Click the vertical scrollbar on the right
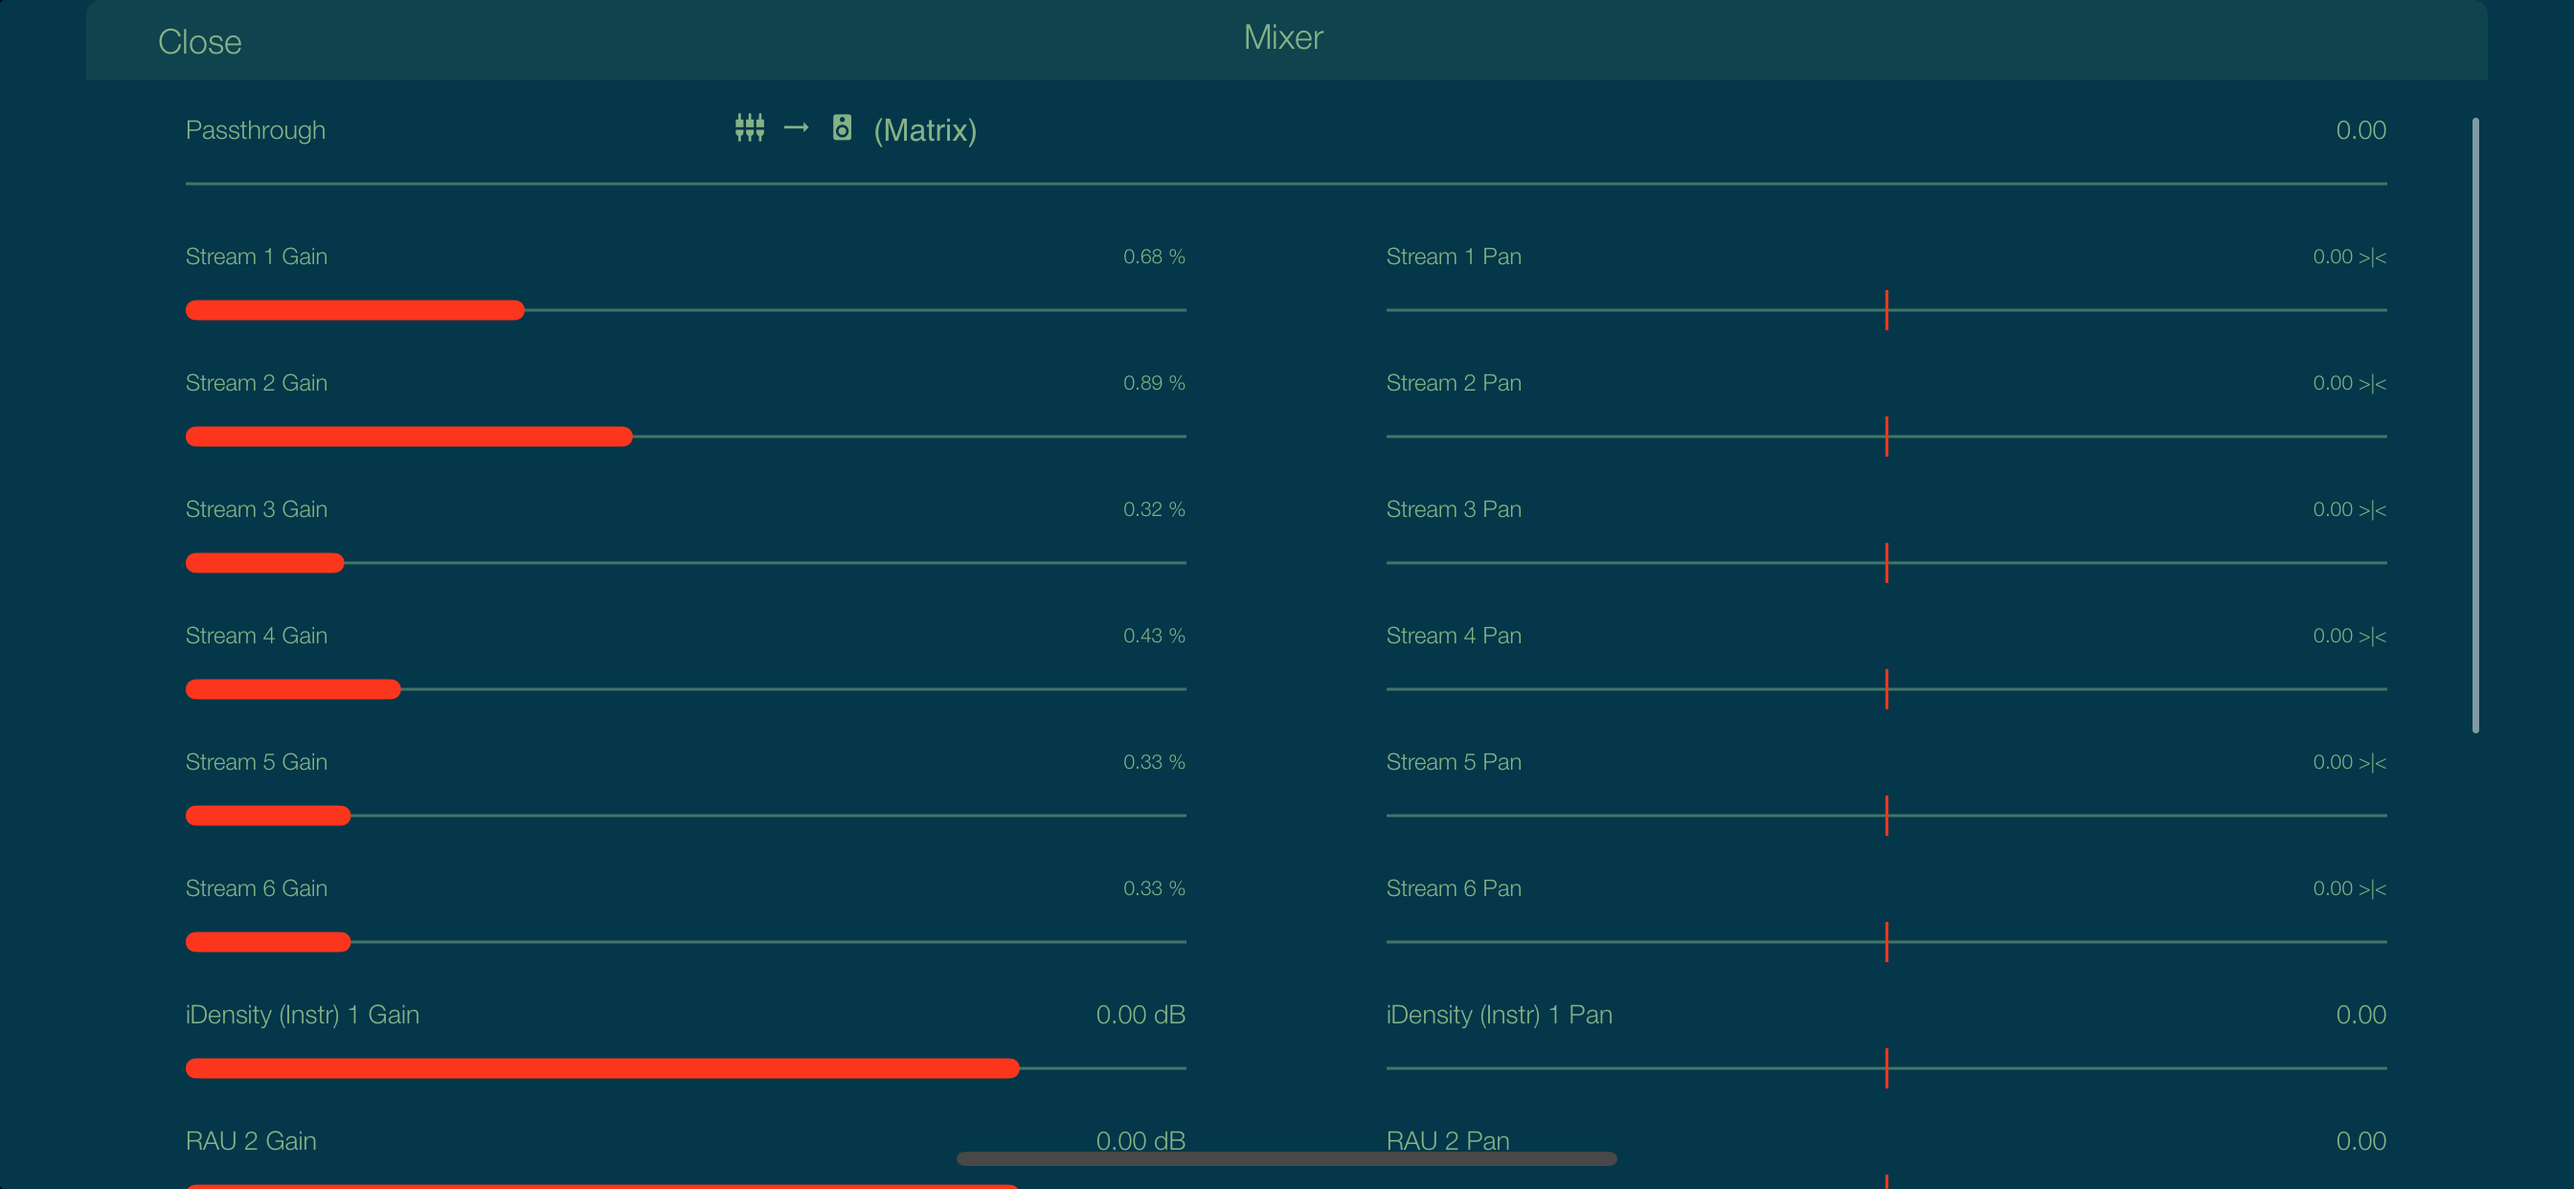The width and height of the screenshot is (2574, 1189). (x=2475, y=425)
